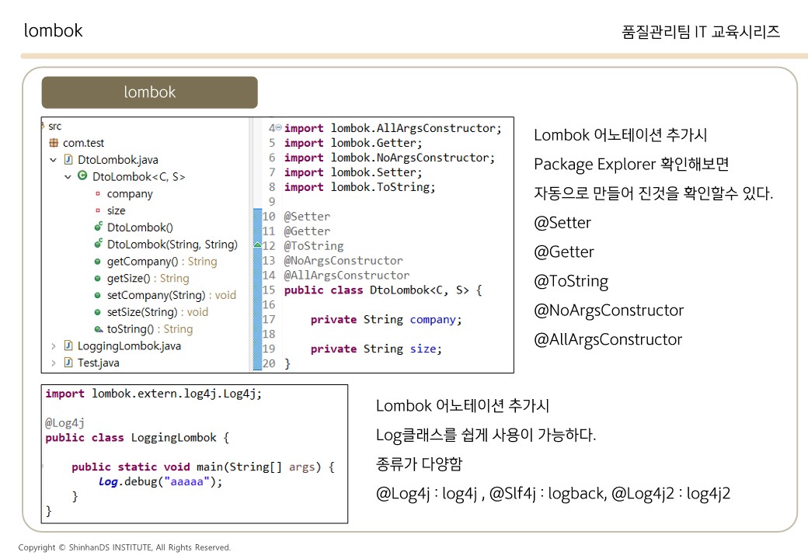Select the size field in the outline

(x=116, y=210)
